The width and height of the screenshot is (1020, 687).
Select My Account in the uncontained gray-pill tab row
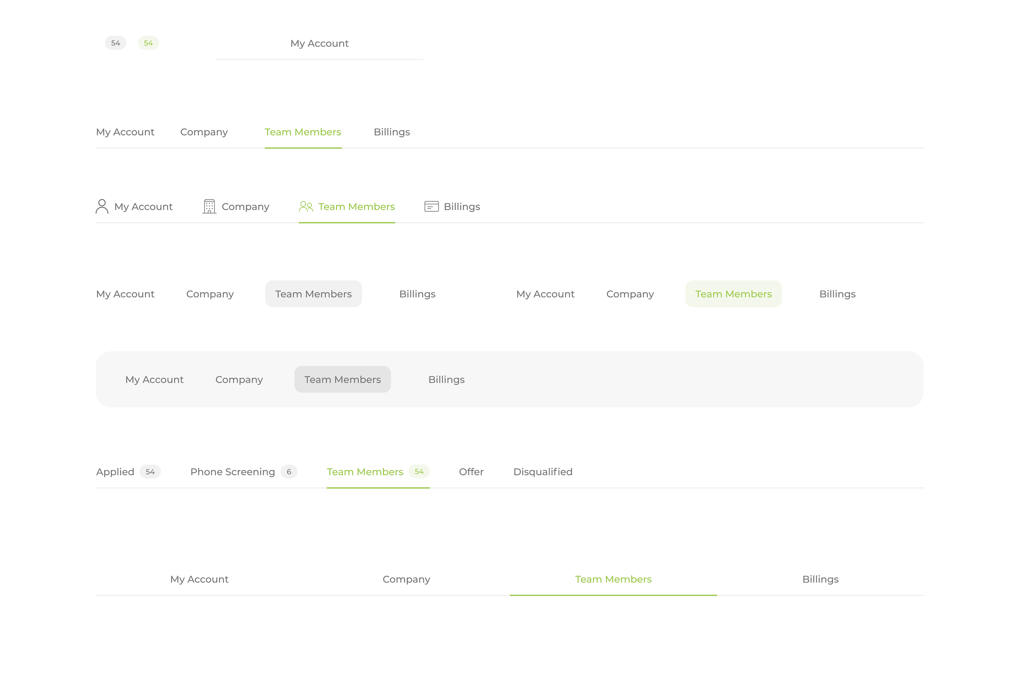point(125,294)
